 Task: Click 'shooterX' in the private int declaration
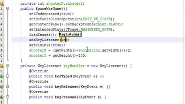click(55, 3)
